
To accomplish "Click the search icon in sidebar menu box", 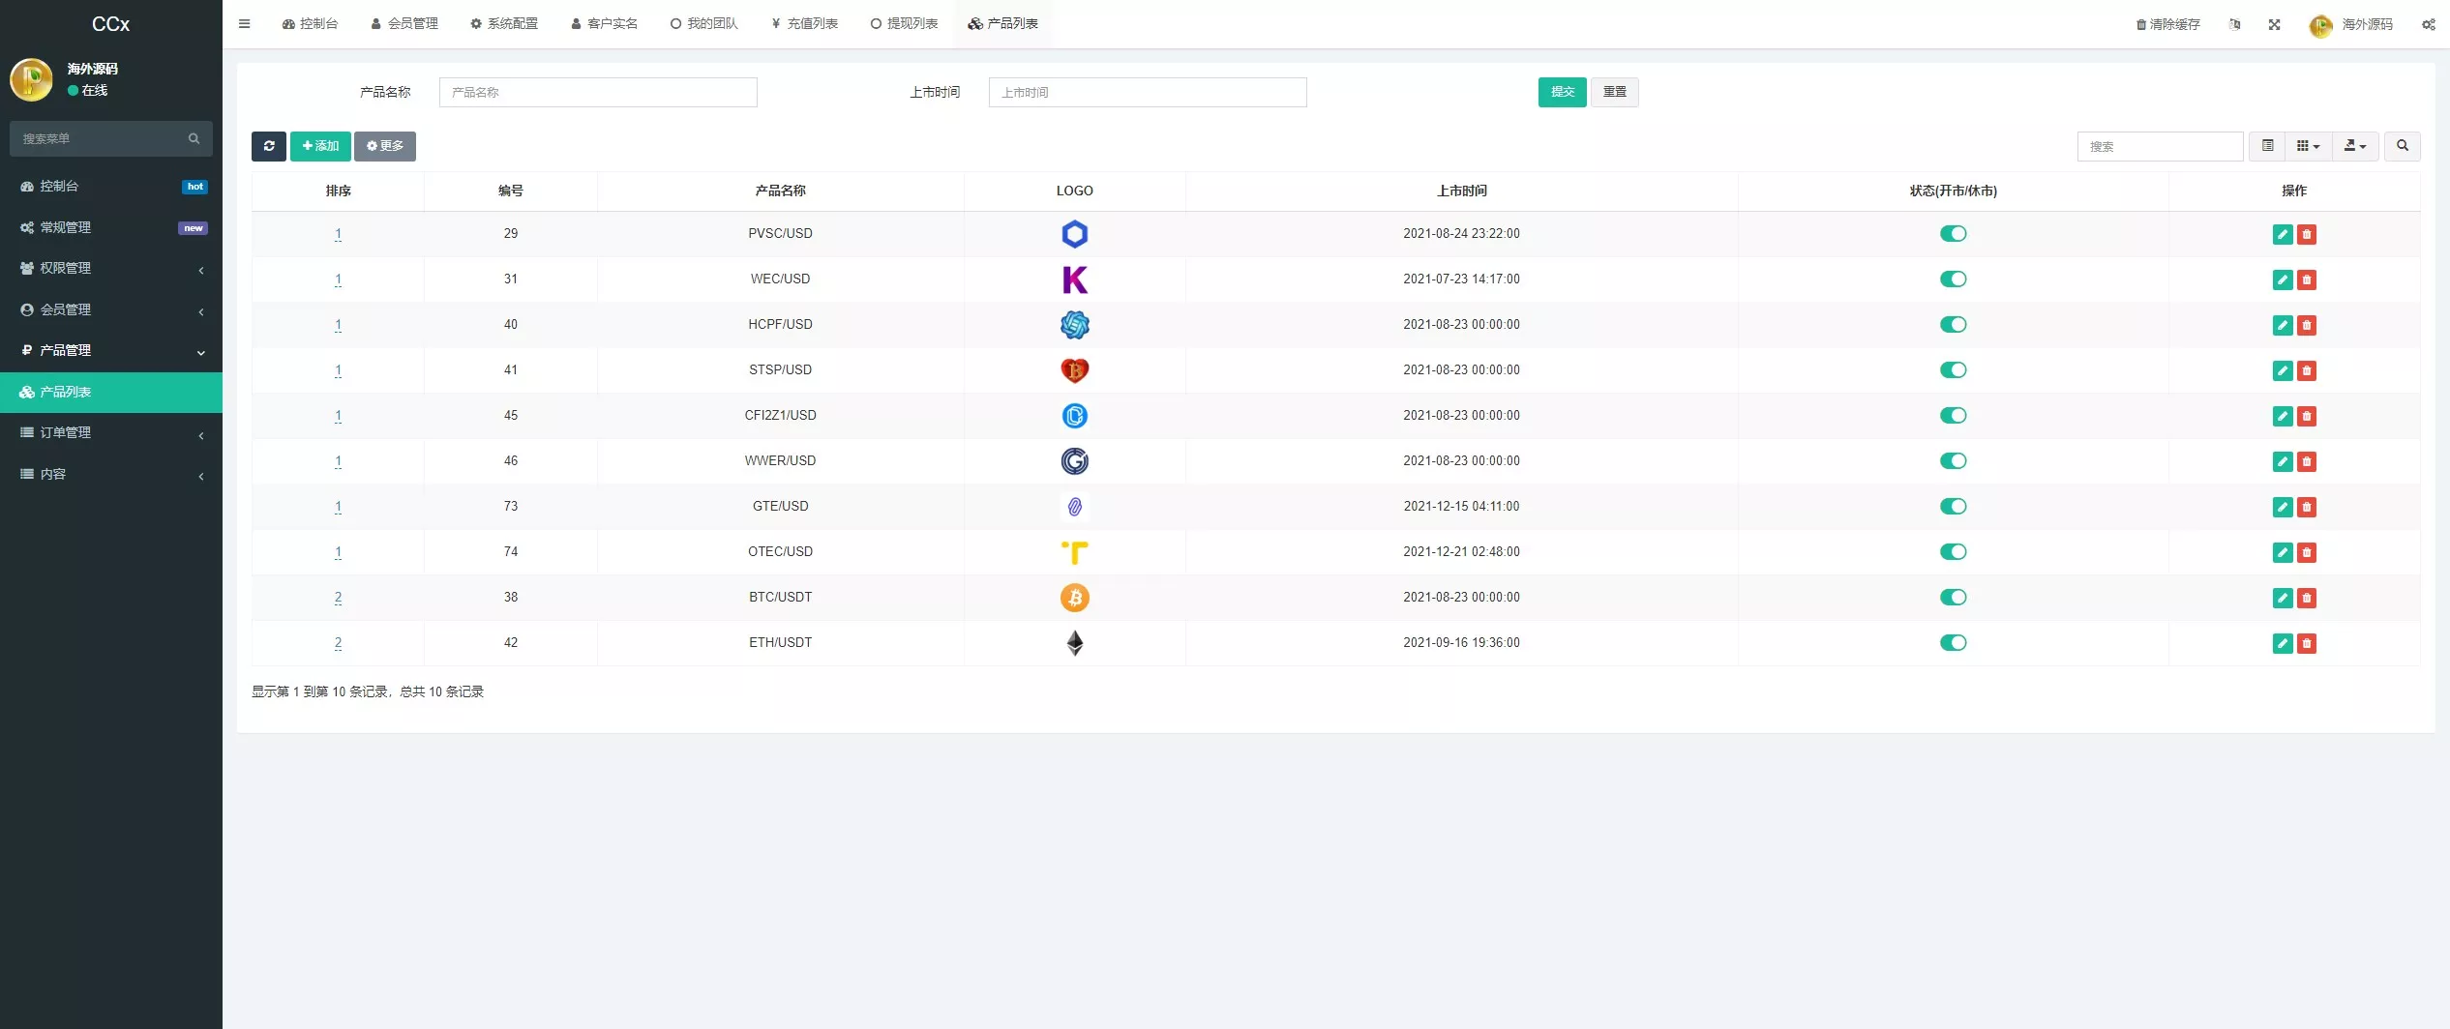I will pyautogui.click(x=194, y=138).
